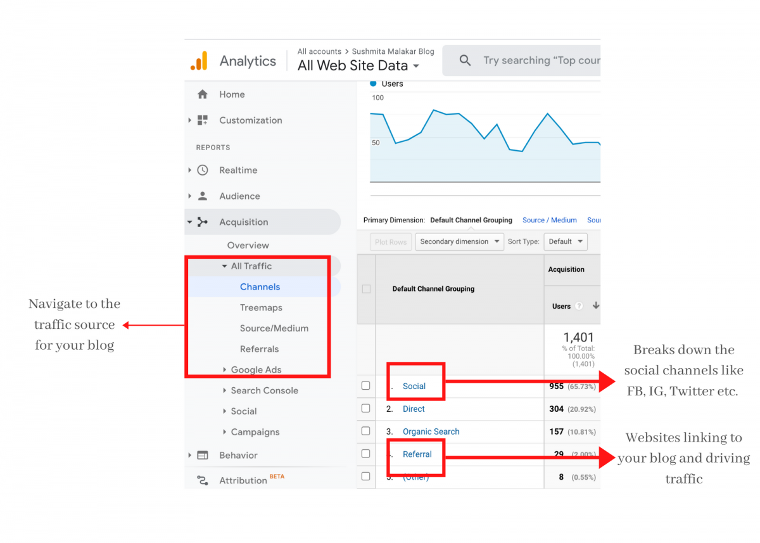Click the Users column help question mark
760x543 pixels.
[578, 306]
